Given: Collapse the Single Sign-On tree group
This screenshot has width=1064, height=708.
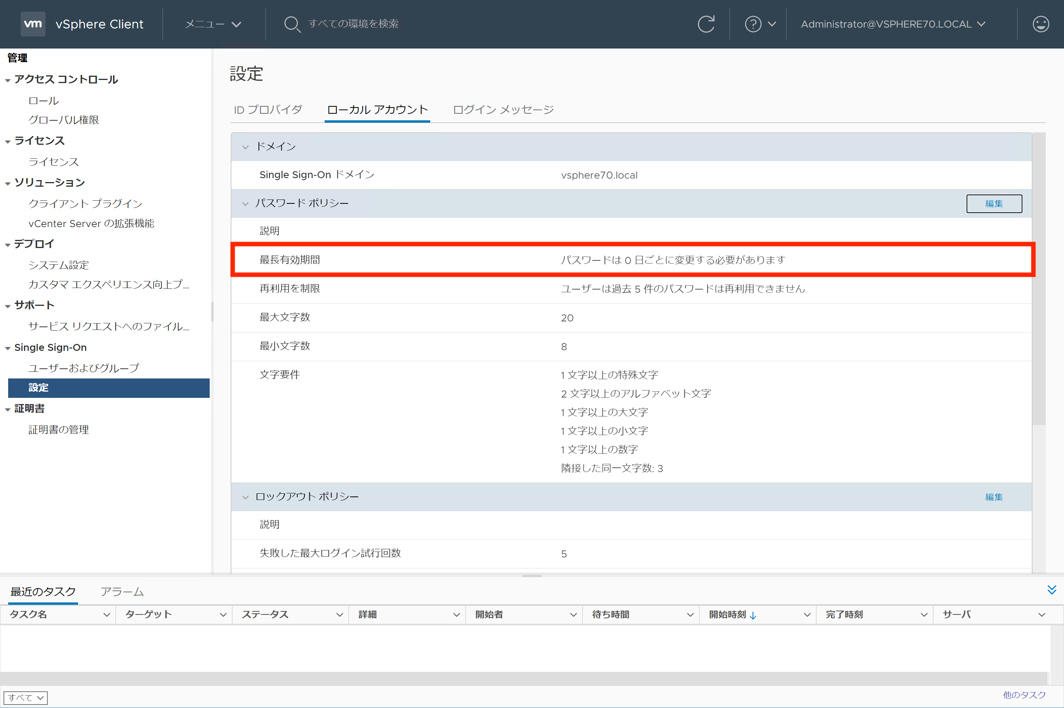Looking at the screenshot, I should (8, 348).
